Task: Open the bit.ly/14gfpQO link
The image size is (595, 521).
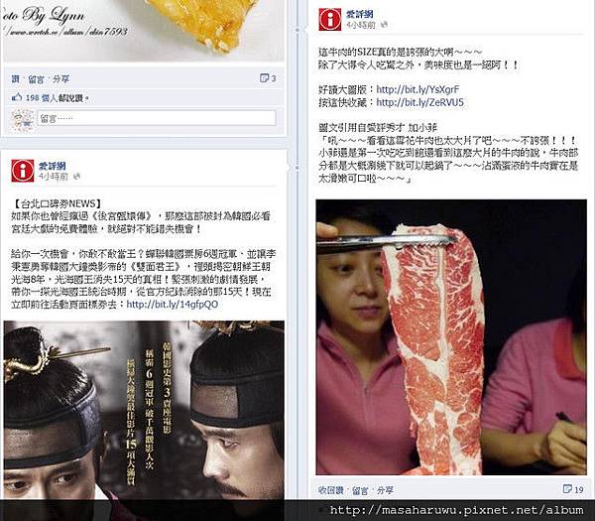Action: [172, 305]
